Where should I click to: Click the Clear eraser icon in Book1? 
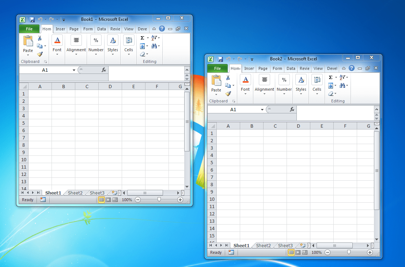coord(143,54)
